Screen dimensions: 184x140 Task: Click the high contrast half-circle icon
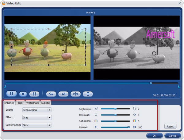pos(135,115)
